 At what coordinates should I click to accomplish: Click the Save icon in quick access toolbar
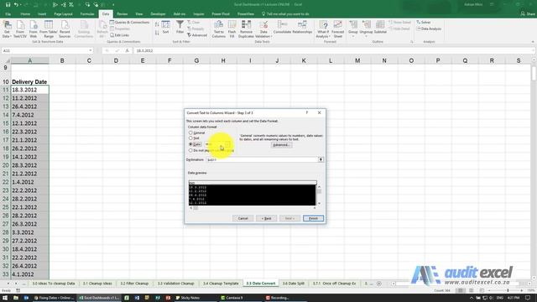click(8, 5)
